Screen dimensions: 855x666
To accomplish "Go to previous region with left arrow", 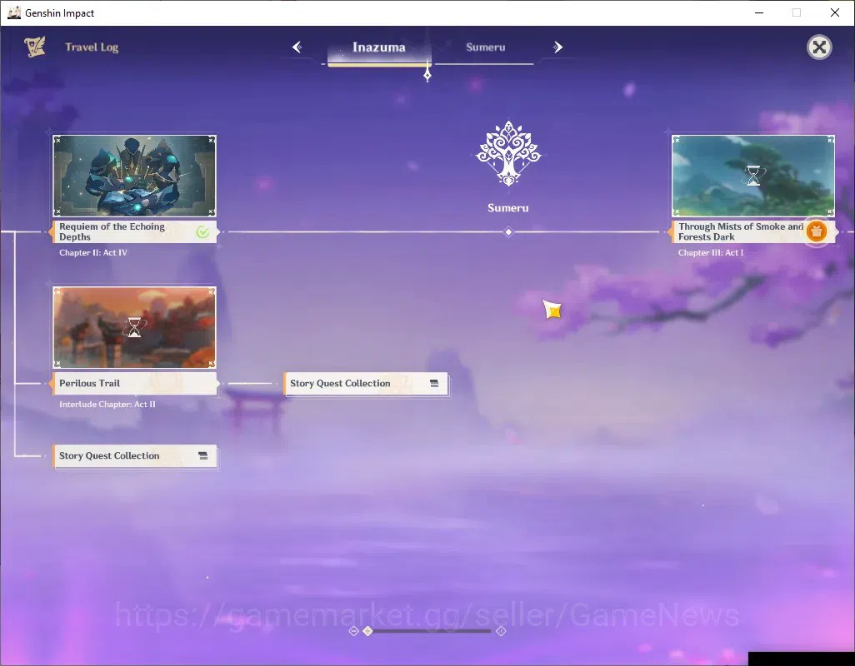I will pyautogui.click(x=297, y=47).
